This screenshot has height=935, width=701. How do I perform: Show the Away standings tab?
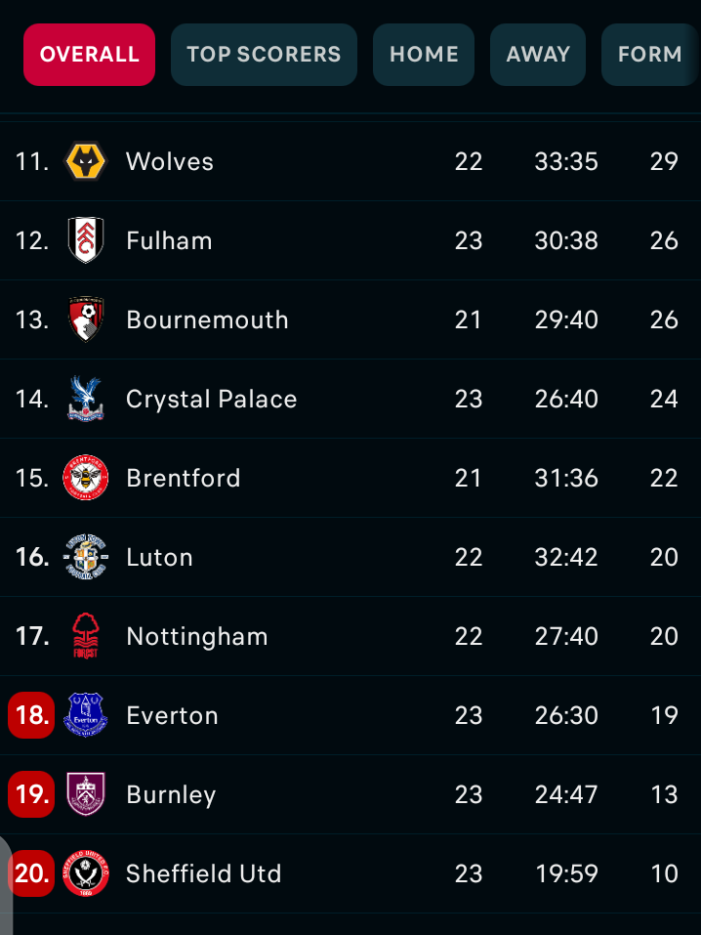[538, 55]
